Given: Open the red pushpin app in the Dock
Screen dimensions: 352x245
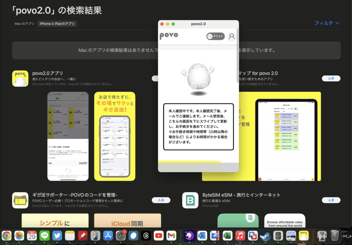Looking at the screenshot, I should [x=82, y=236].
